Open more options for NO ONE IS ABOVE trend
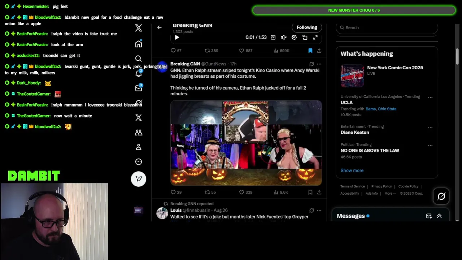 coord(430,146)
